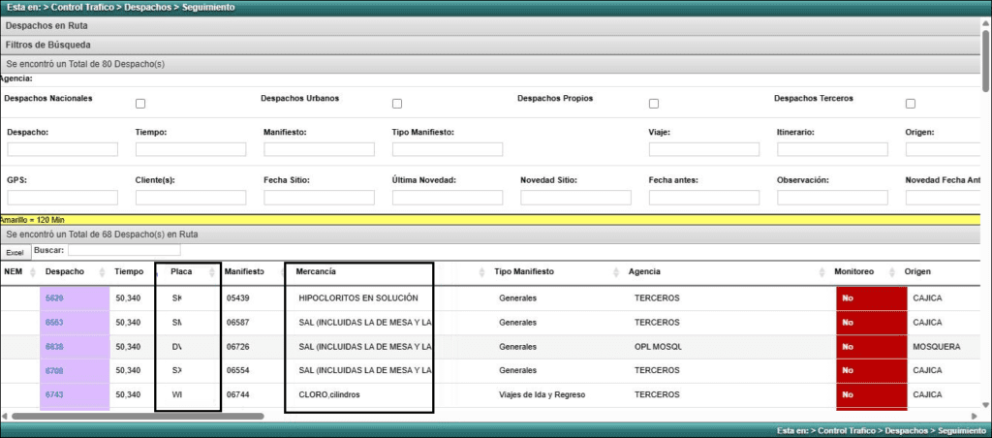992x438 pixels.
Task: Sort by the Placa column header
Action: pyautogui.click(x=181, y=272)
